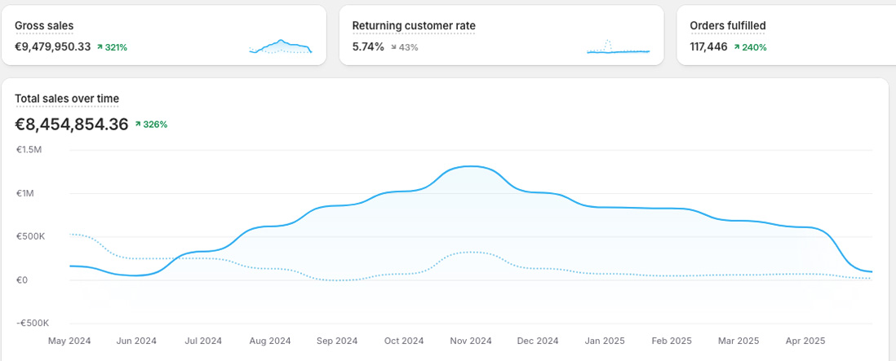
Task: Click the €1.5M y-axis label
Action: 29,150
